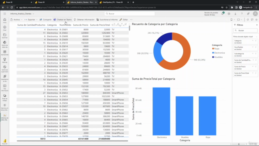Click the filter funnel icon on table visual
This screenshot has height=146, width=259.
tap(122, 24)
